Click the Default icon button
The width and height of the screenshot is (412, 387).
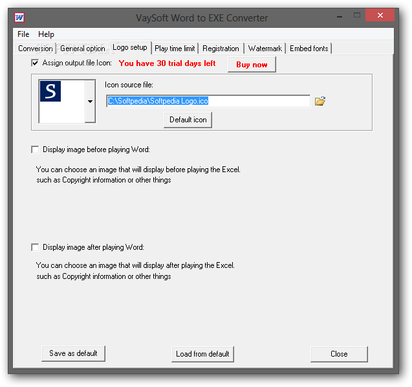tap(188, 120)
